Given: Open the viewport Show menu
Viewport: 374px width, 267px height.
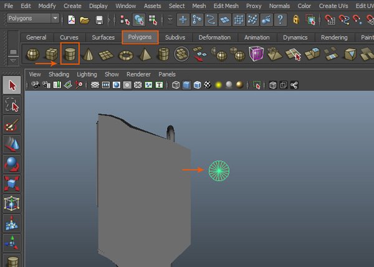Looking at the screenshot, I should pyautogui.click(x=112, y=74).
